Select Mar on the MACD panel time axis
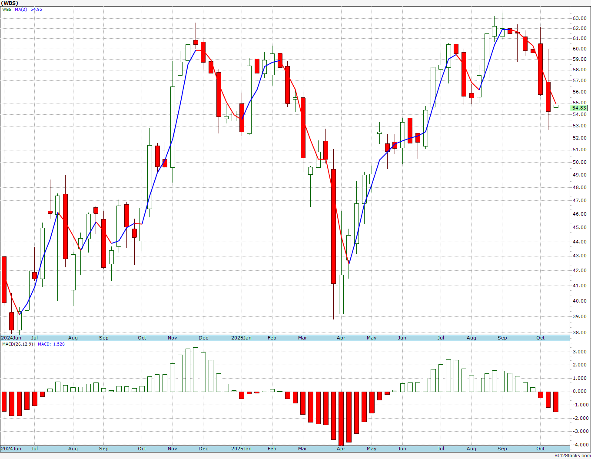 (x=302, y=449)
